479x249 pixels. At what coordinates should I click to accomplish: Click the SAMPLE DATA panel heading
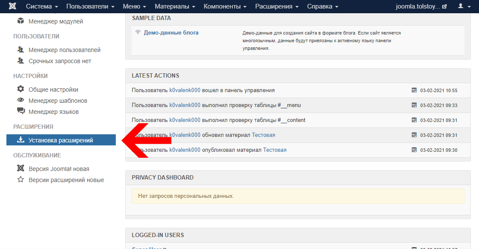152,18
